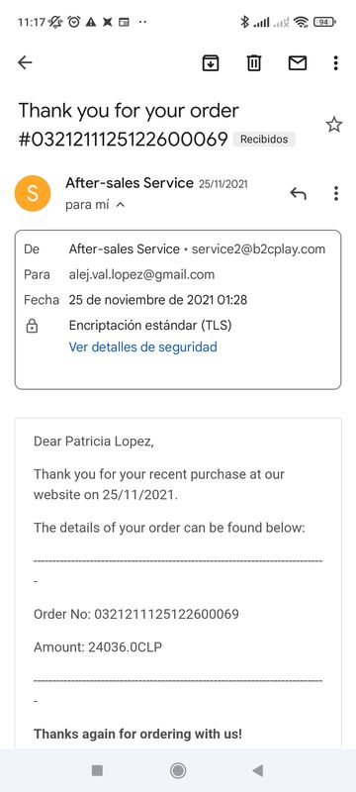Tap the Android recent apps square button
This screenshot has width=356, height=792.
pos(97,770)
